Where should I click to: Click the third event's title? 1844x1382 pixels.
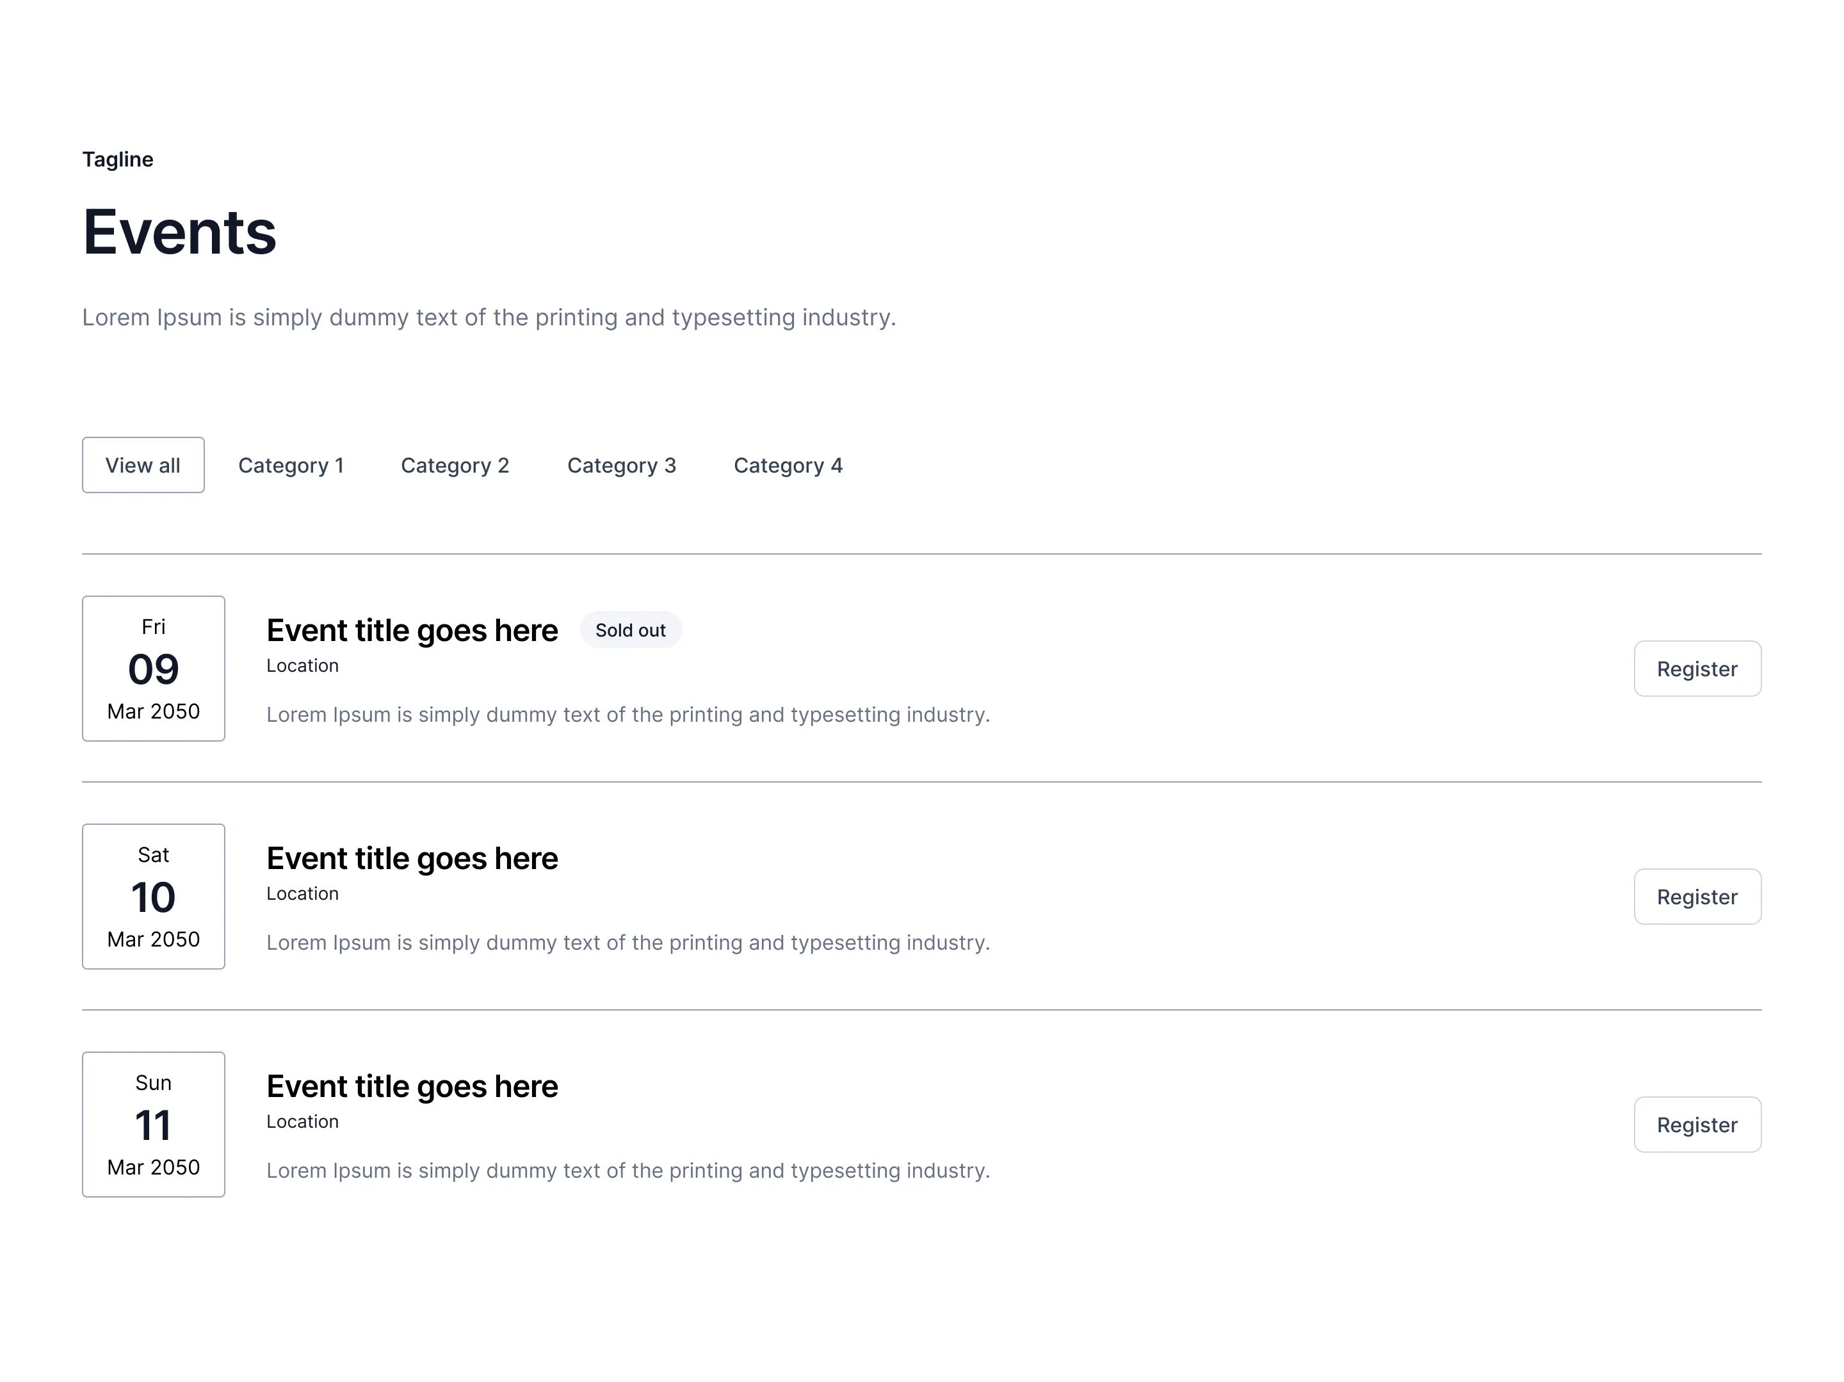[412, 1085]
